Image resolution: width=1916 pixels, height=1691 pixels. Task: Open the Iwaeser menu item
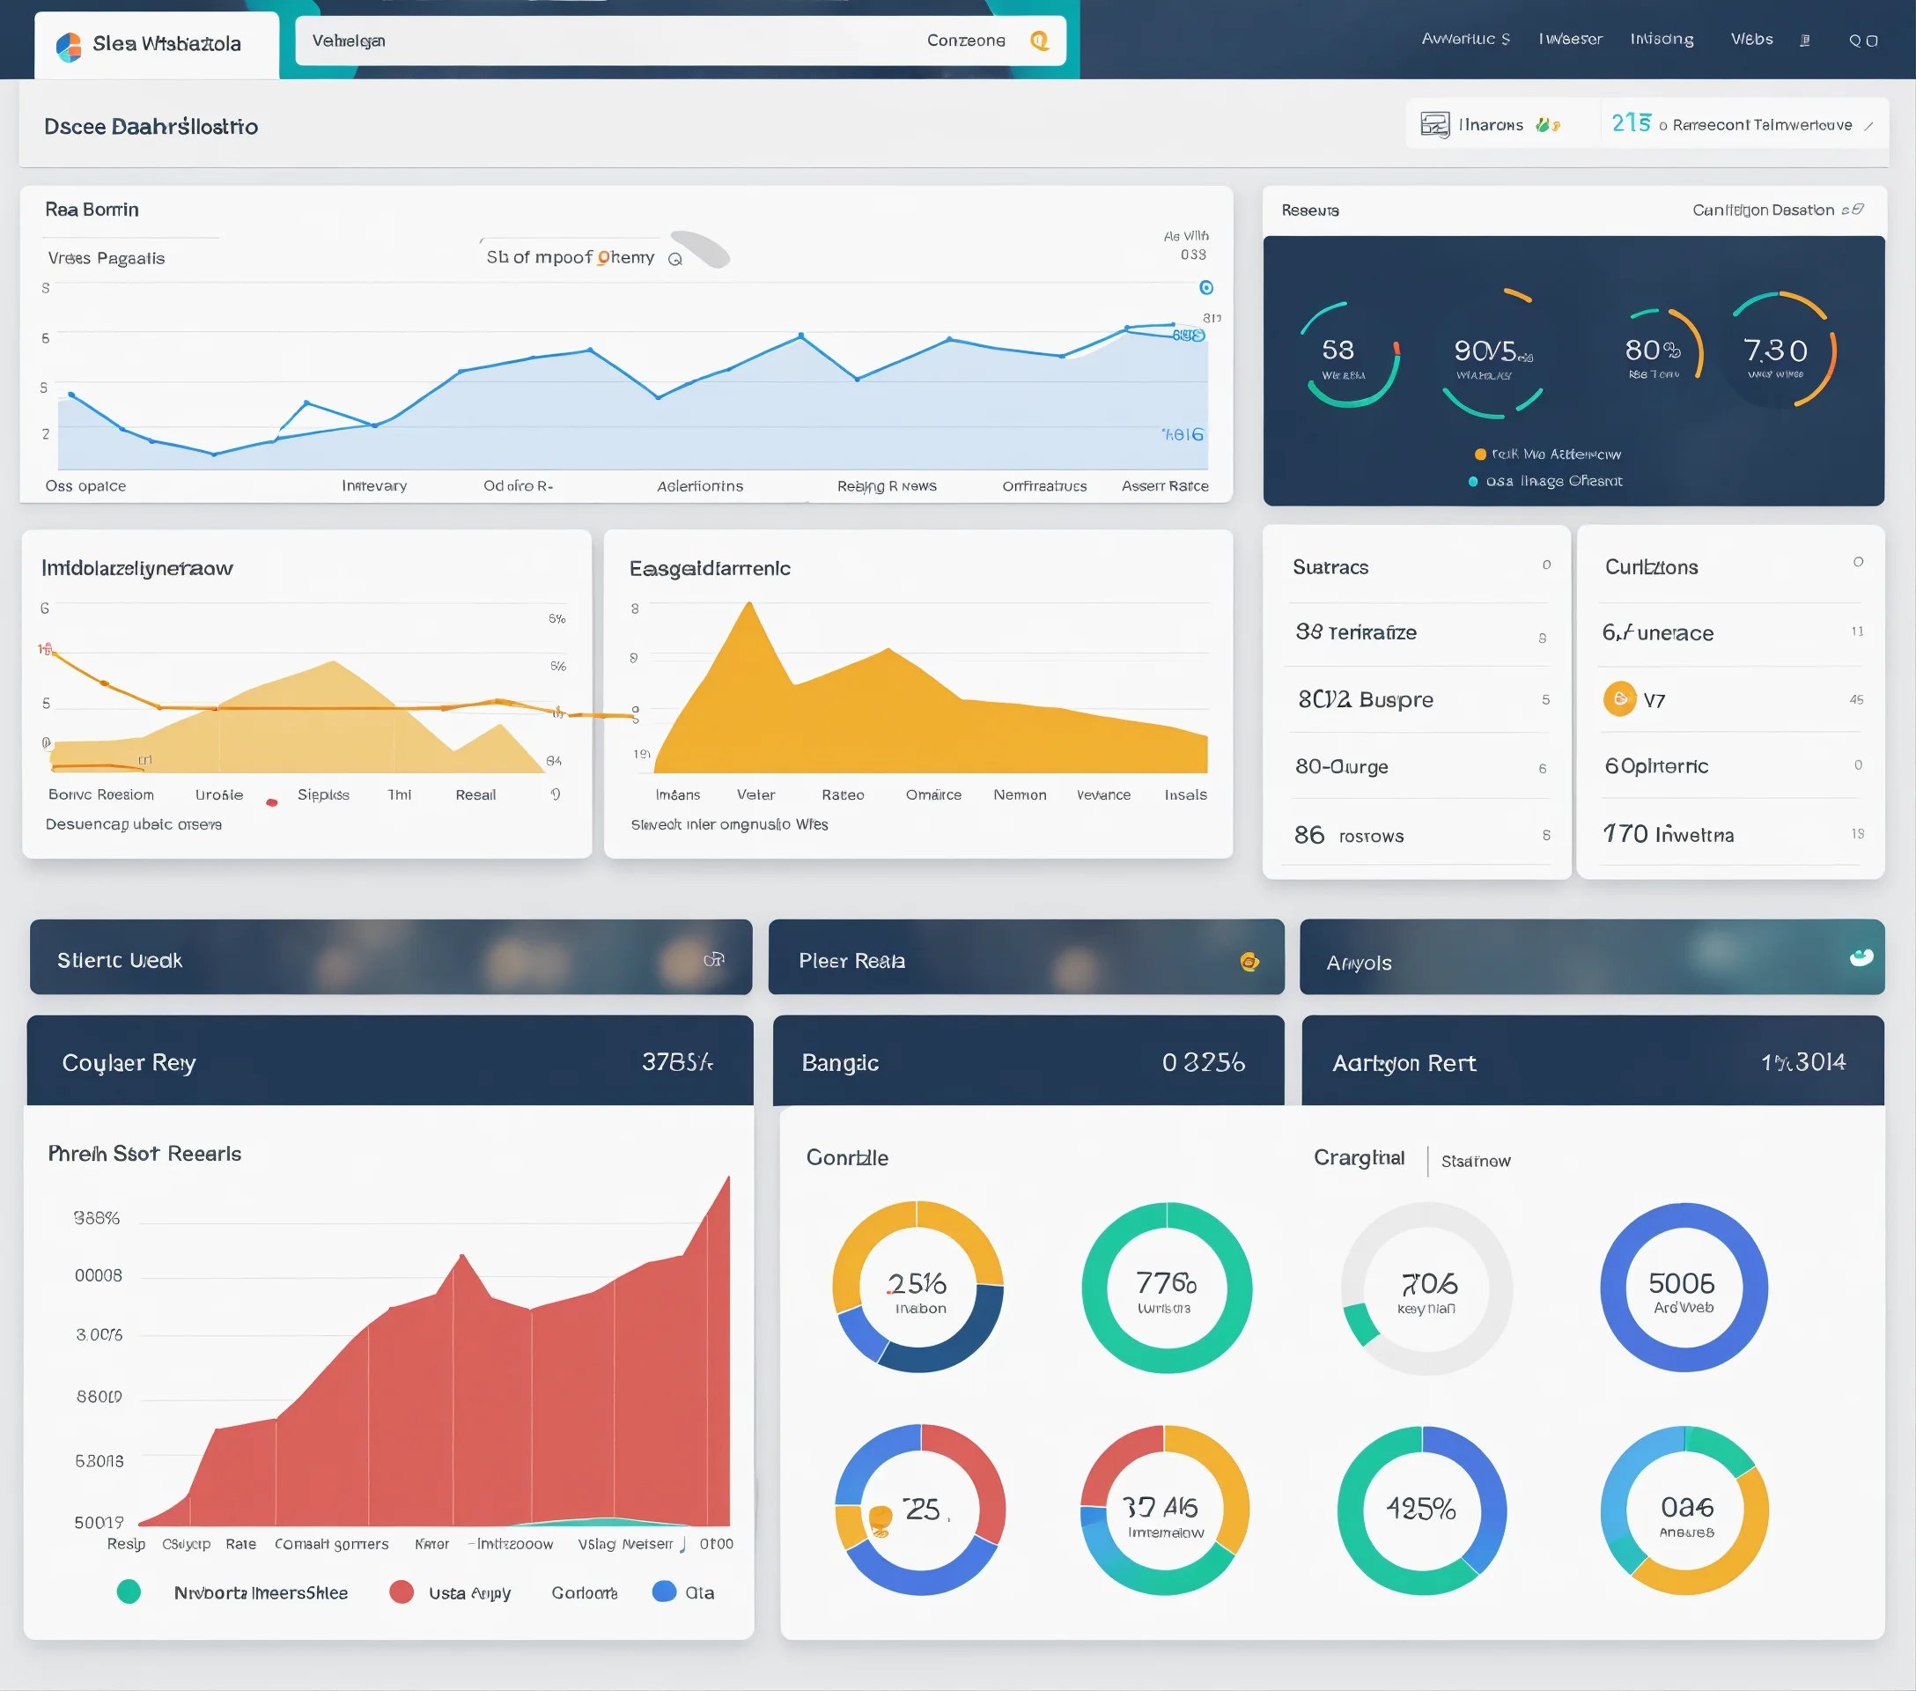pos(1570,39)
